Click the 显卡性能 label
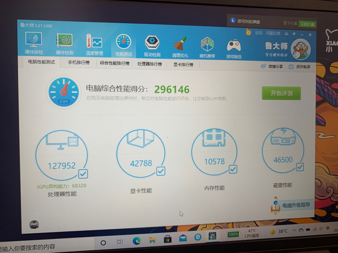Image resolution: width=338 pixels, height=253 pixels. [141, 191]
